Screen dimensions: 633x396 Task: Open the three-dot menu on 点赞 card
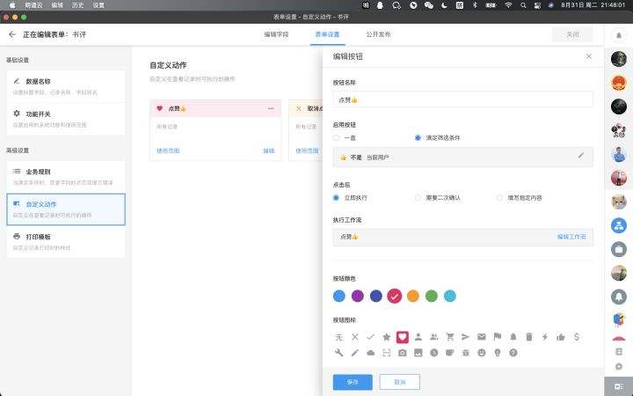tap(271, 108)
